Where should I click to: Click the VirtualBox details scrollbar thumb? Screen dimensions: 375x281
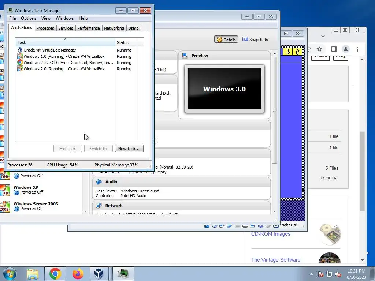click(x=275, y=110)
